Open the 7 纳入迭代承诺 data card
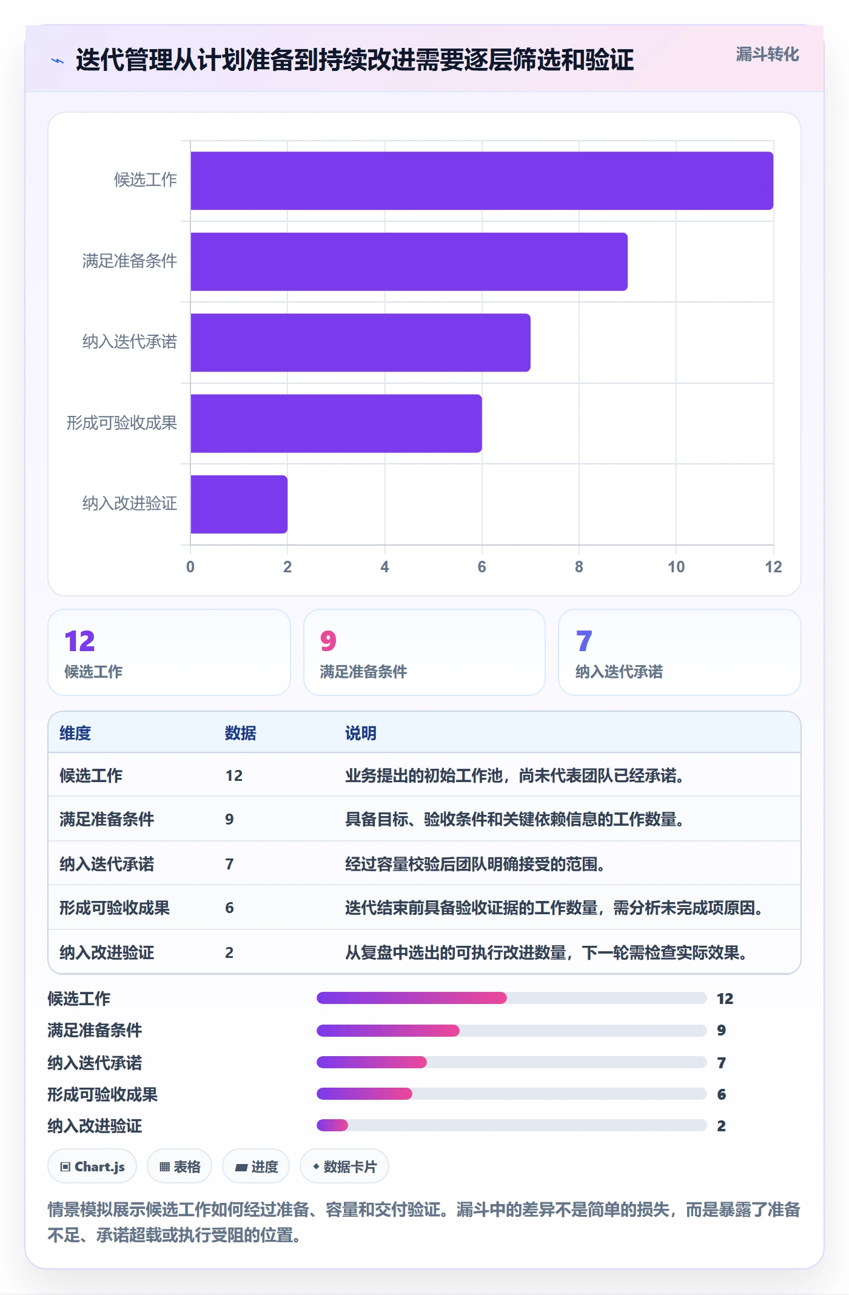The height and width of the screenshot is (1295, 849). click(x=680, y=652)
